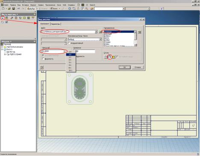Screen dimensions: 200x156
Task: Open the Default presentation view dropdown
Action: click(100, 39)
